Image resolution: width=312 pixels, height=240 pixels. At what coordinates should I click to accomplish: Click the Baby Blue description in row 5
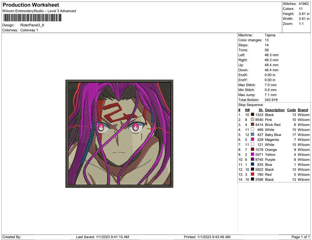(x=273, y=134)
